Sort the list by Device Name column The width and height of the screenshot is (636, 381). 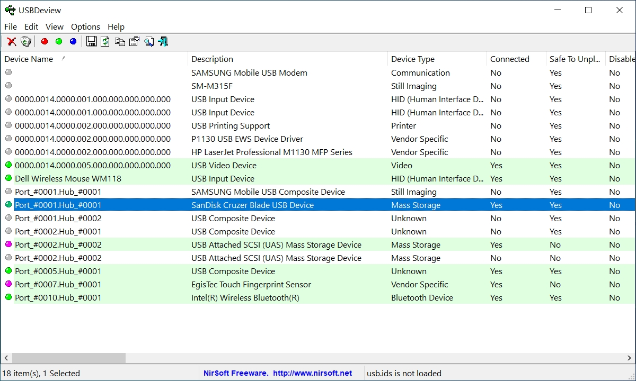point(29,59)
